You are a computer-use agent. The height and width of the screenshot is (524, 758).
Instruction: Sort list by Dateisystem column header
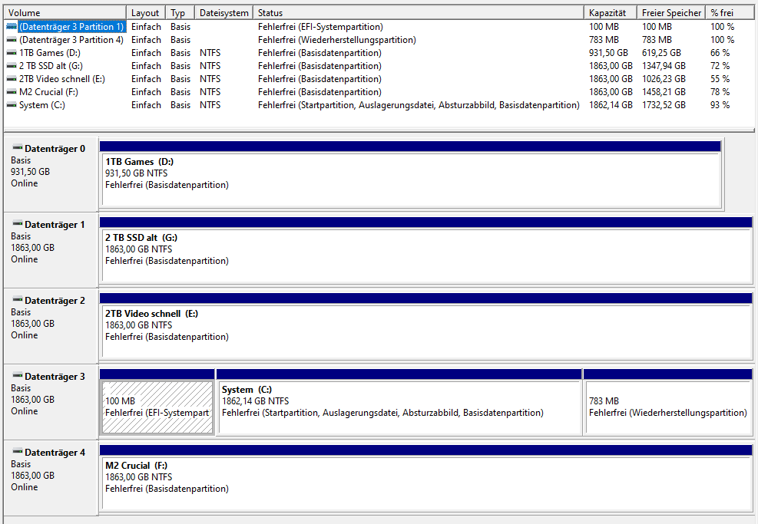click(x=223, y=12)
